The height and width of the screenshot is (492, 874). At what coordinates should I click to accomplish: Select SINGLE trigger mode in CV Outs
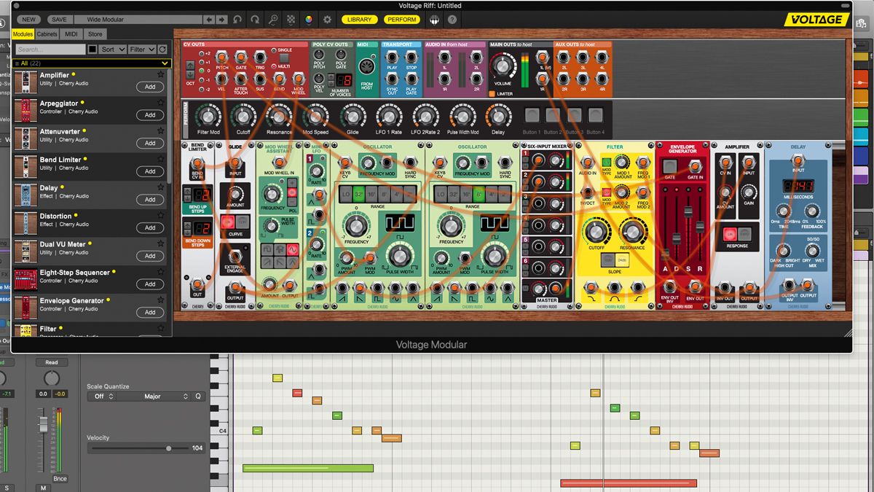(x=274, y=50)
